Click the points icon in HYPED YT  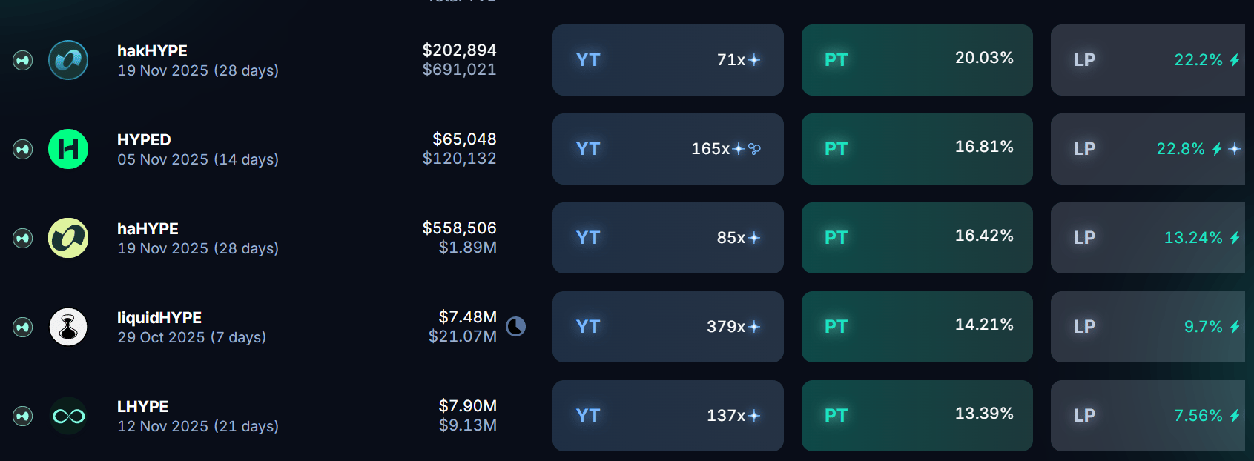point(755,149)
